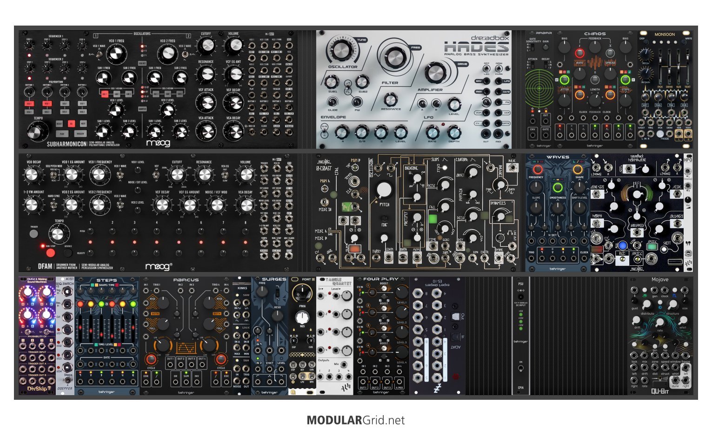Click the LEVEL 1 knob on Four Play
The image size is (712, 430).
click(x=401, y=293)
